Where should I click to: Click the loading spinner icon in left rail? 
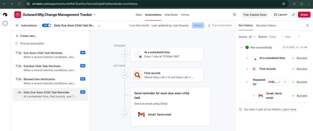click(x=5, y=23)
